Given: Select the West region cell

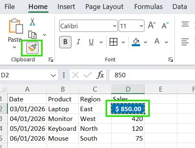Looking at the screenshot, I should tap(95, 119).
